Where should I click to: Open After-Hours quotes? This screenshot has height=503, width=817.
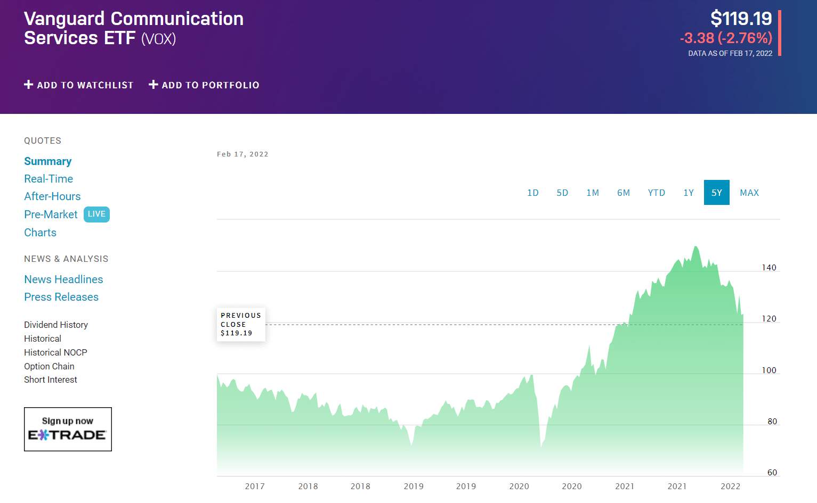(x=52, y=196)
